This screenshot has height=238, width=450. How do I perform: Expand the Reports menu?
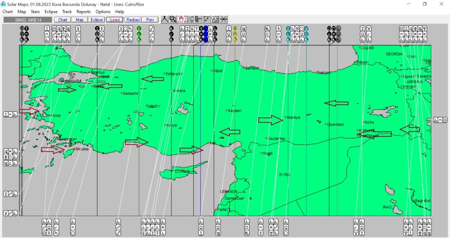coord(83,11)
